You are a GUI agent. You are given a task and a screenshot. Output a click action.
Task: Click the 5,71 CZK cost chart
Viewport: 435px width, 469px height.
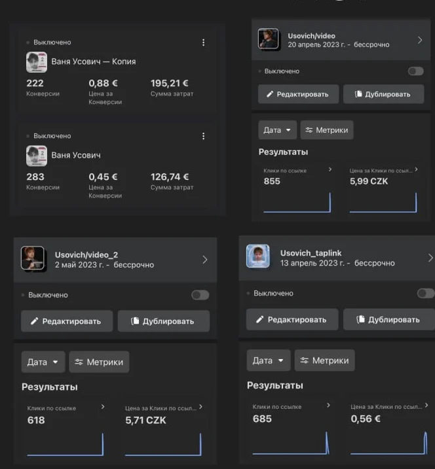coord(163,445)
